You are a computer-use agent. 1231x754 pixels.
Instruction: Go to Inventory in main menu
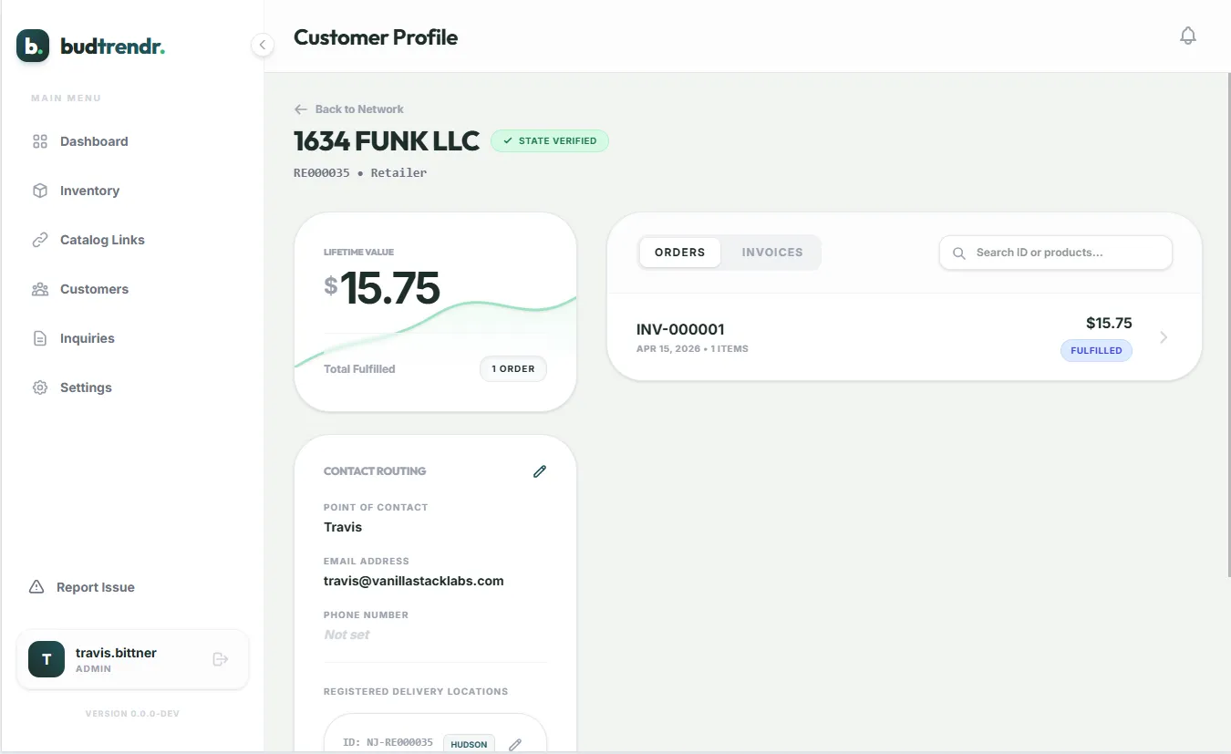coord(132,191)
